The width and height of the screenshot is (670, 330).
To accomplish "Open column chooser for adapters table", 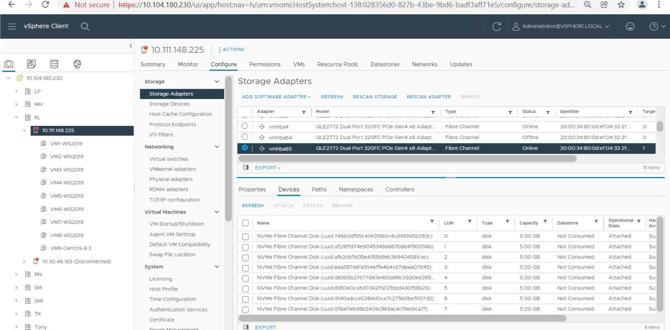I will click(246, 167).
